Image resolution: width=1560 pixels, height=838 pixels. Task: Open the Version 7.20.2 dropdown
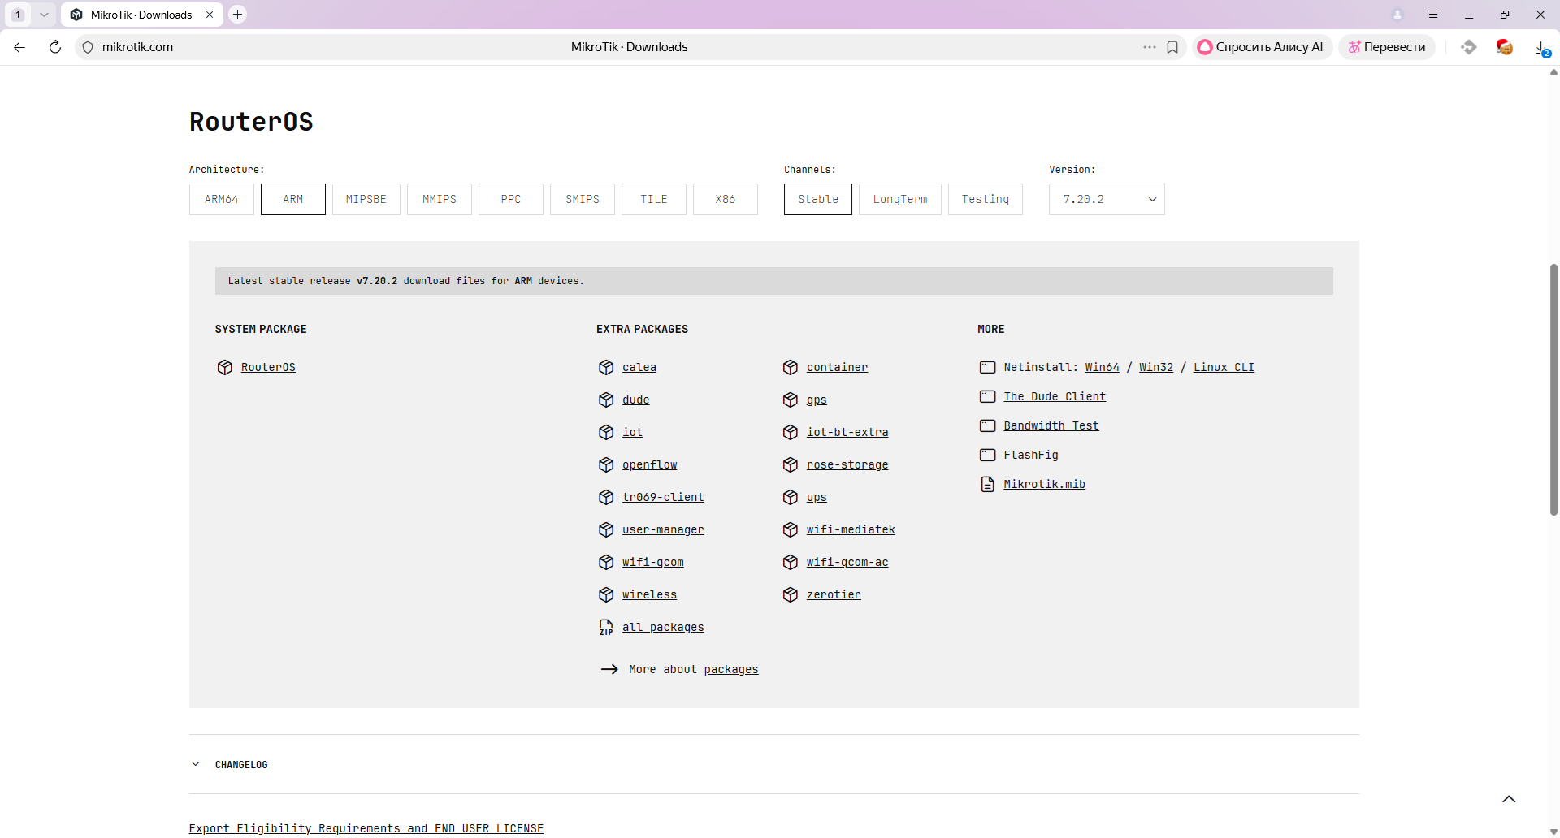[x=1106, y=200]
